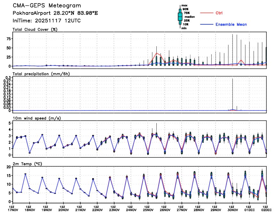Click the Total precipitation (mm/6h) panel title

41,74
